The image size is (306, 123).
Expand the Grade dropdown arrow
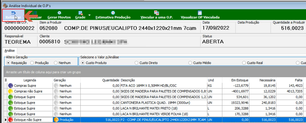pos(89,15)
